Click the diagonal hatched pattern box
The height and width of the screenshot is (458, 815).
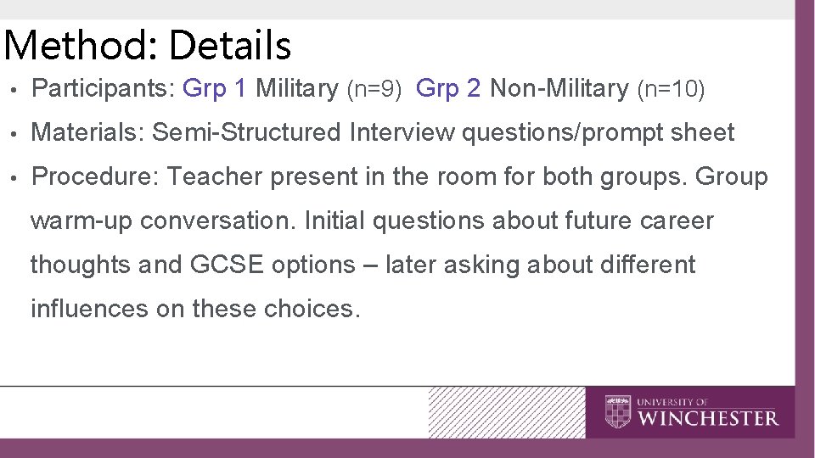(506, 412)
